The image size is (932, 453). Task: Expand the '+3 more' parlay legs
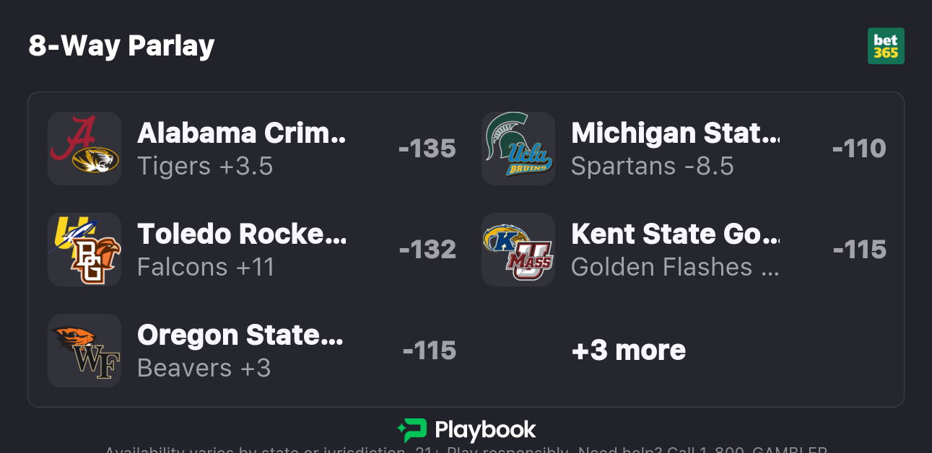point(628,351)
